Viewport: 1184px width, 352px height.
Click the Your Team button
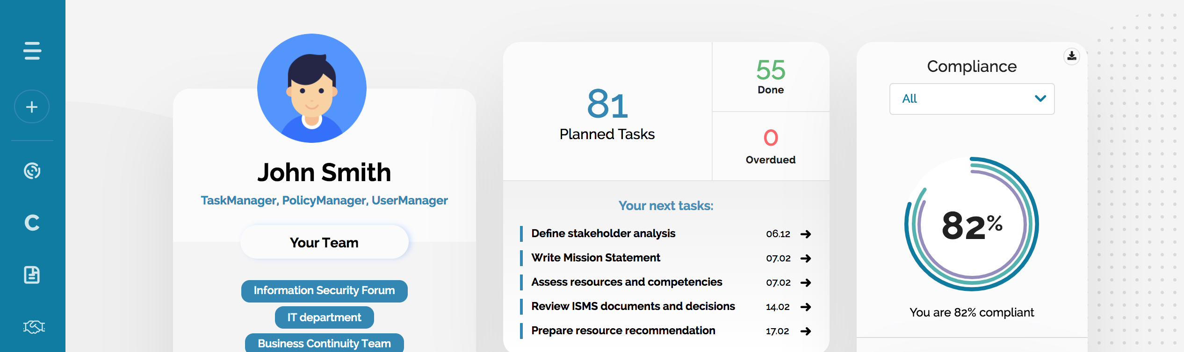click(325, 242)
